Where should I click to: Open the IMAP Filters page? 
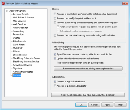click(x=19, y=44)
